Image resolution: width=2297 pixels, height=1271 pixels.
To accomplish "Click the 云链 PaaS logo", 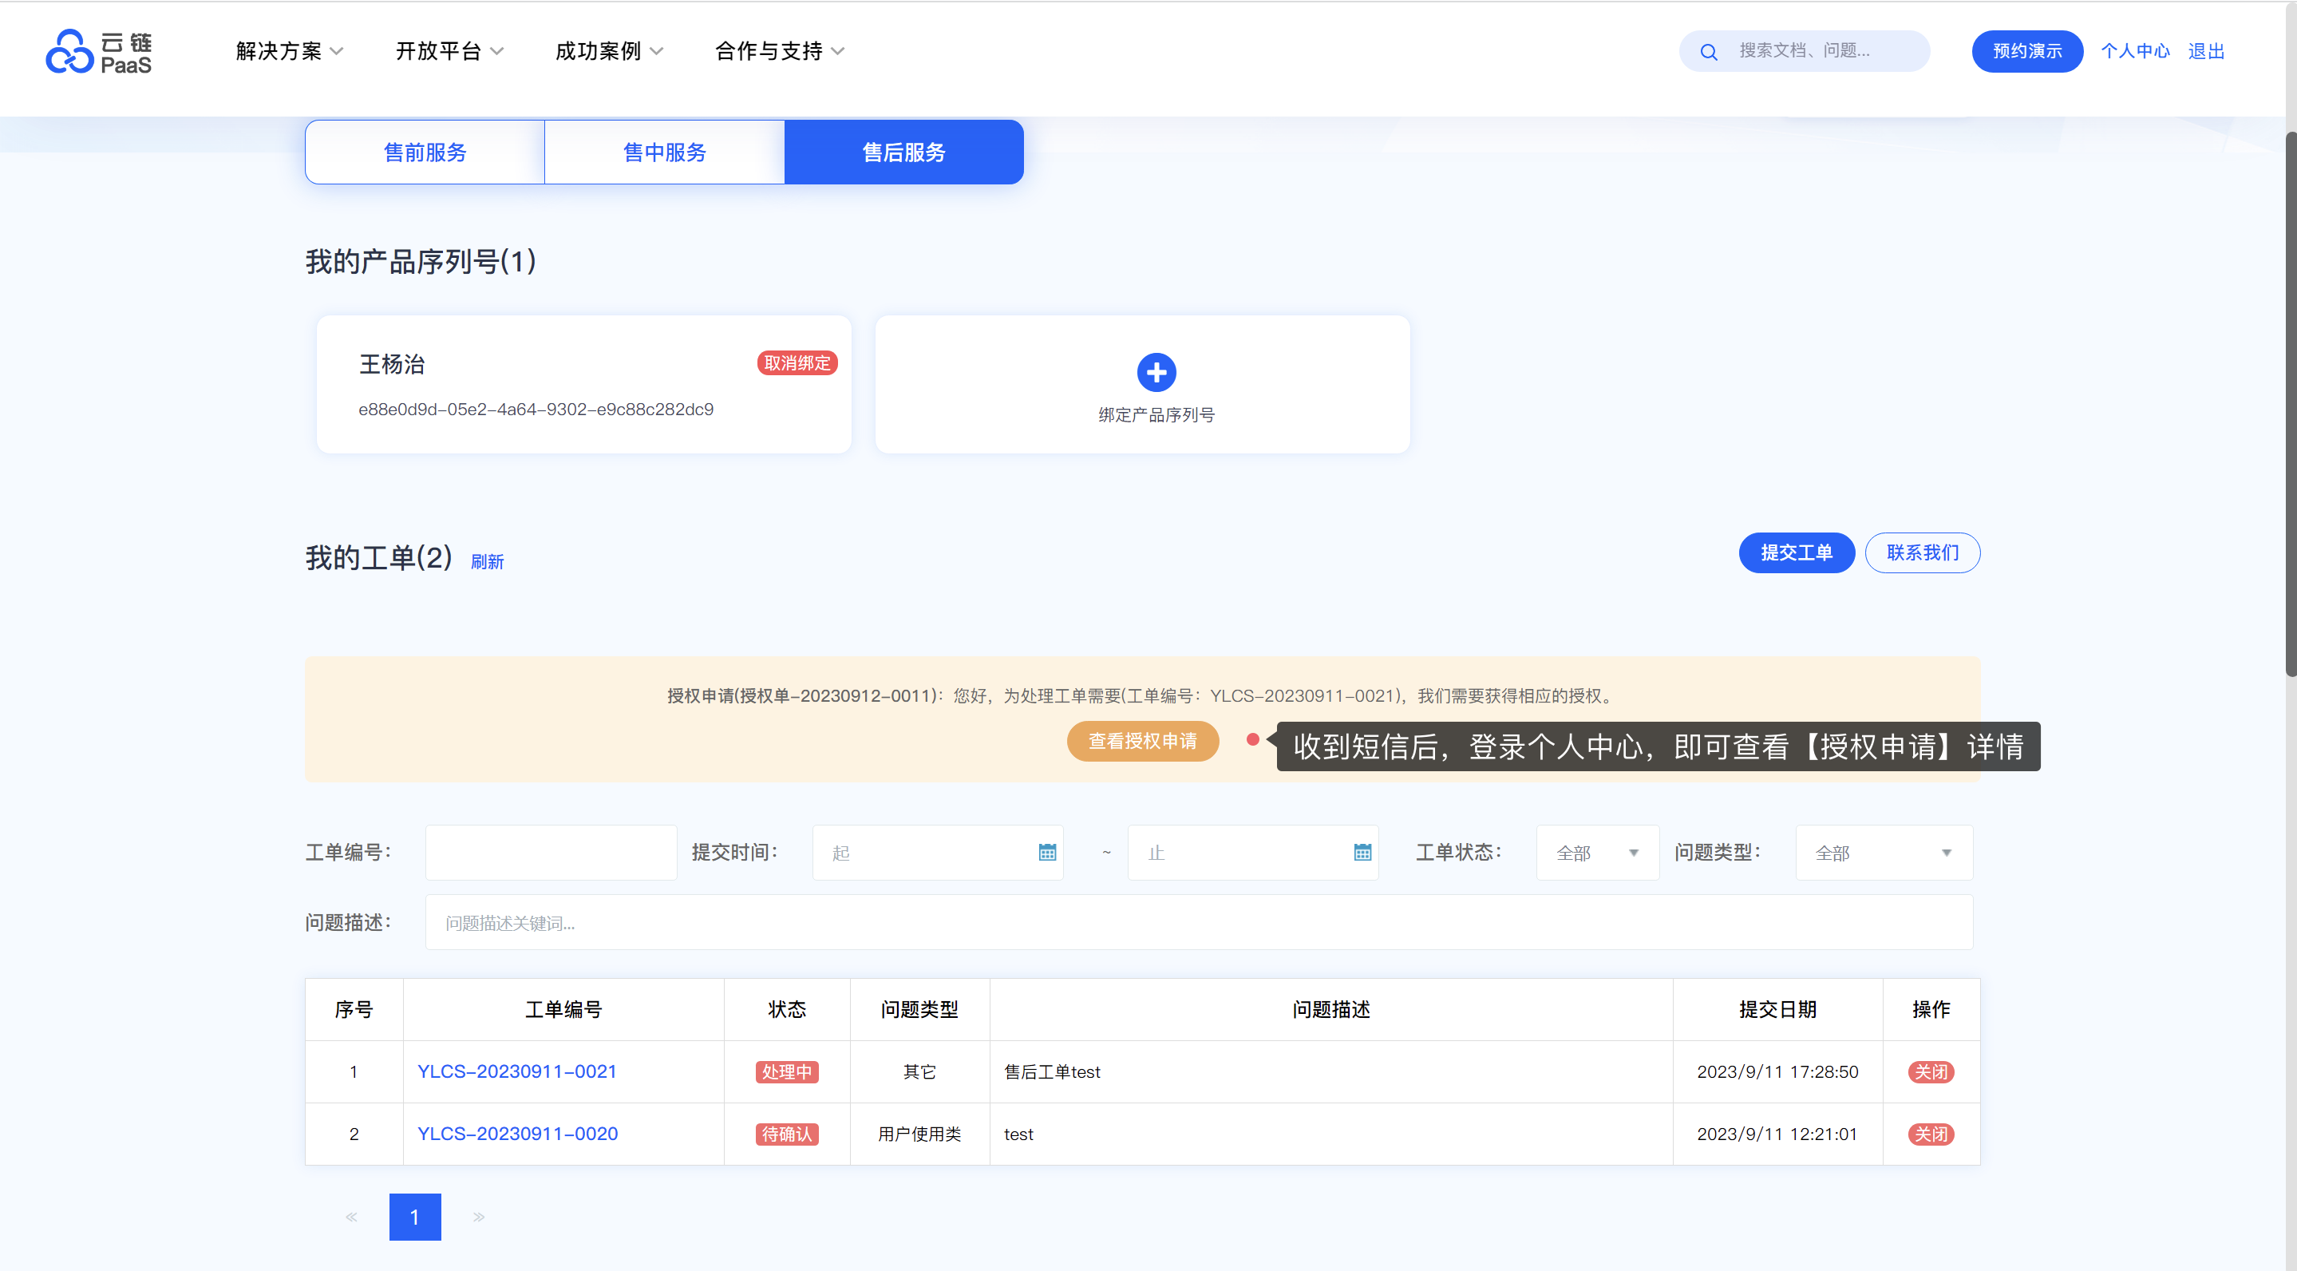I will point(99,52).
